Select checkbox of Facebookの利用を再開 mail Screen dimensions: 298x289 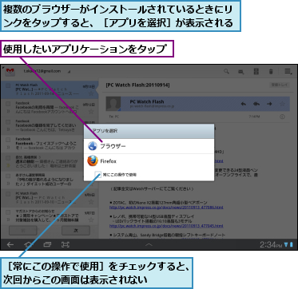8,104
